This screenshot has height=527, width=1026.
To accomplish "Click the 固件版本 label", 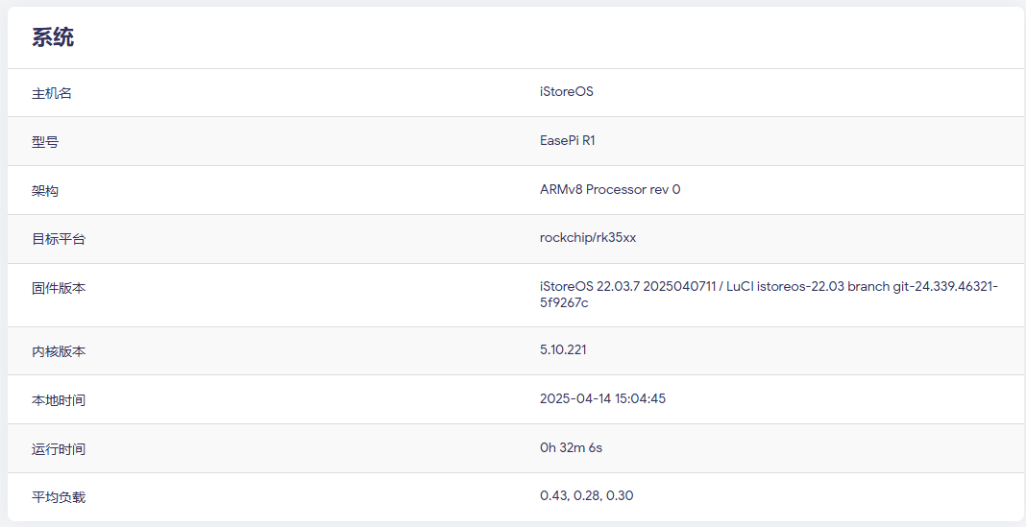I will (59, 288).
